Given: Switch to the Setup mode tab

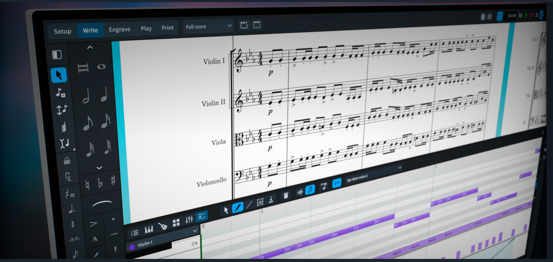Looking at the screenshot, I should (63, 32).
